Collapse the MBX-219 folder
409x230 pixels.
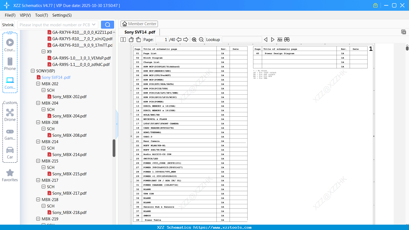click(38, 219)
